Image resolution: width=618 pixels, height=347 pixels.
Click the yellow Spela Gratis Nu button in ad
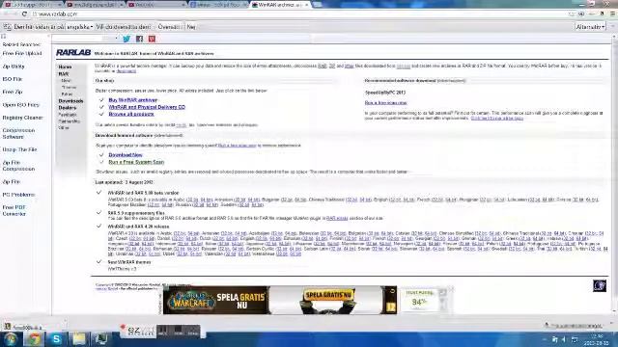(328, 295)
